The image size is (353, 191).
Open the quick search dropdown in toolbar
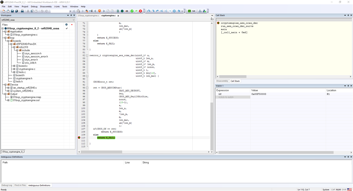pyautogui.click(x=70, y=11)
